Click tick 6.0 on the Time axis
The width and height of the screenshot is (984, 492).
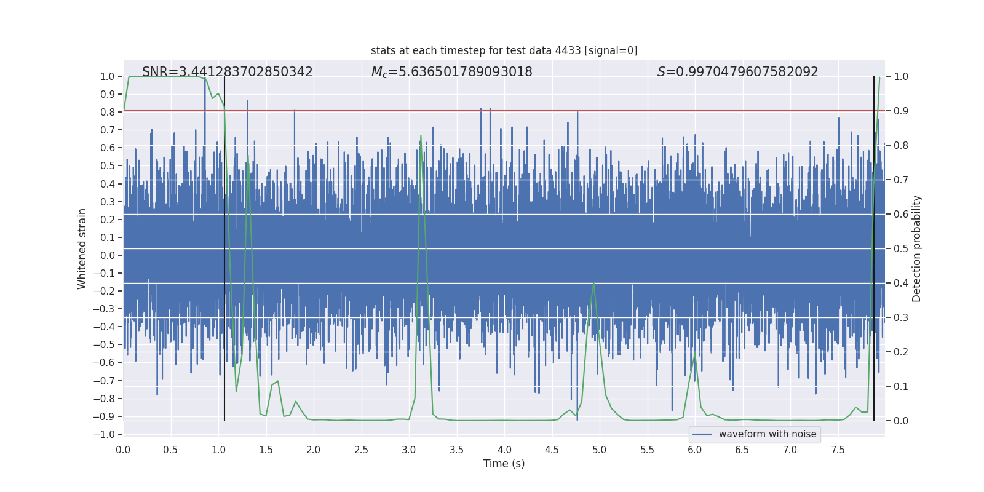pyautogui.click(x=694, y=450)
